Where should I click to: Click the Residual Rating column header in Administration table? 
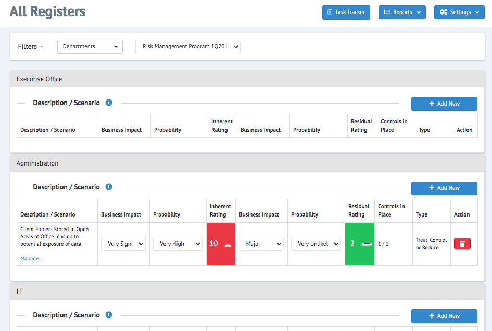click(x=359, y=211)
